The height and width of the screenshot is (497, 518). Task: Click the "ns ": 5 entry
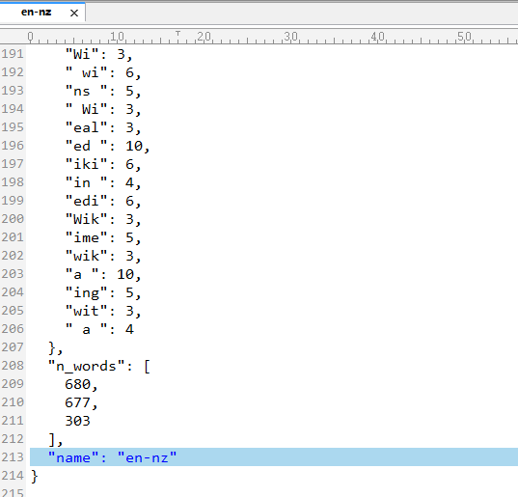coord(103,91)
